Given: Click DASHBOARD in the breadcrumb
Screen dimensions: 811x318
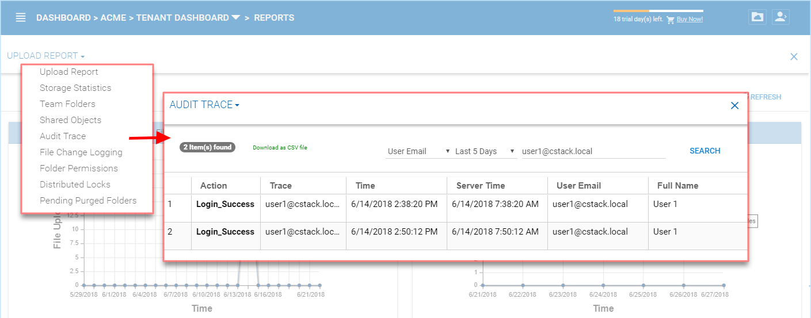Looking at the screenshot, I should (63, 18).
